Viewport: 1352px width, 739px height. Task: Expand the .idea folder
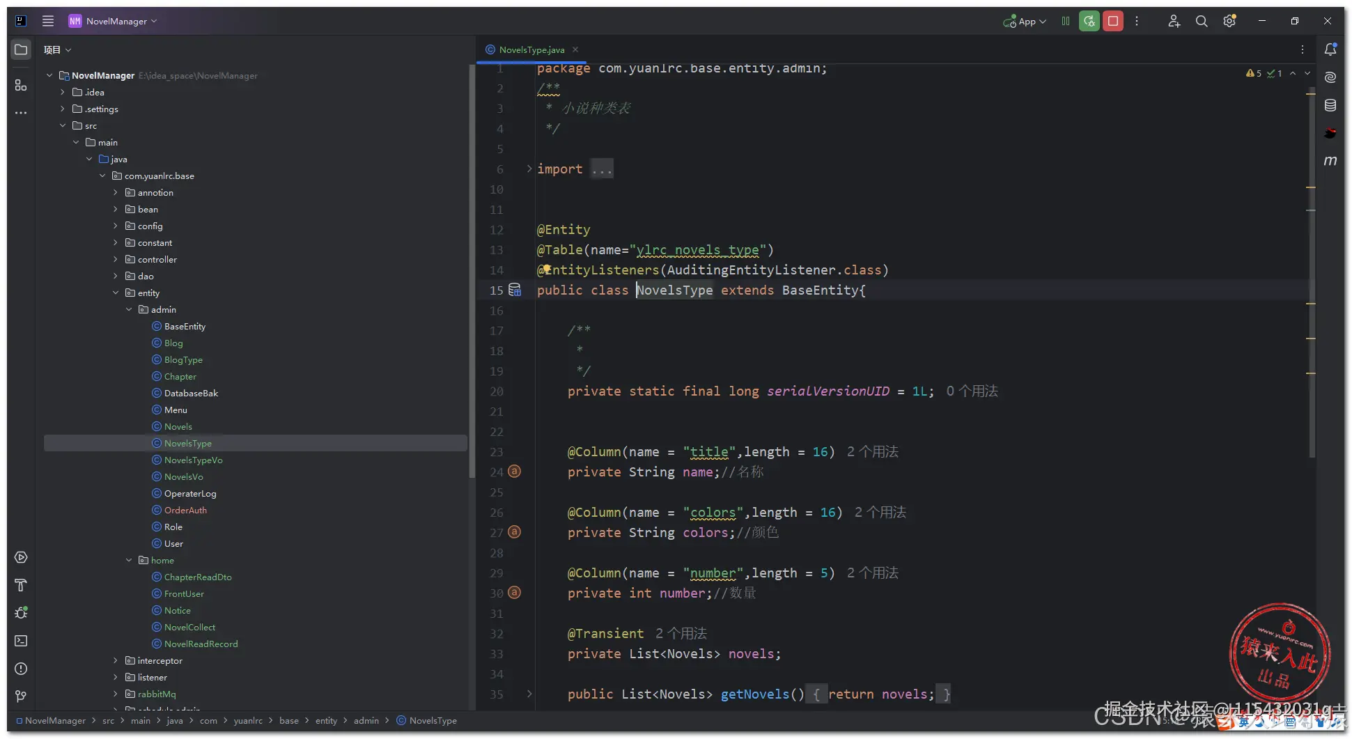[x=63, y=92]
